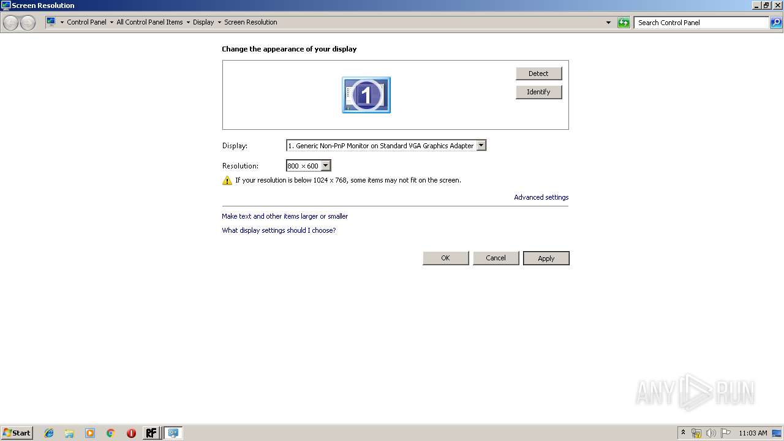The width and height of the screenshot is (784, 441).
Task: Open Windows Media Player taskbar icon
Action: tap(90, 433)
